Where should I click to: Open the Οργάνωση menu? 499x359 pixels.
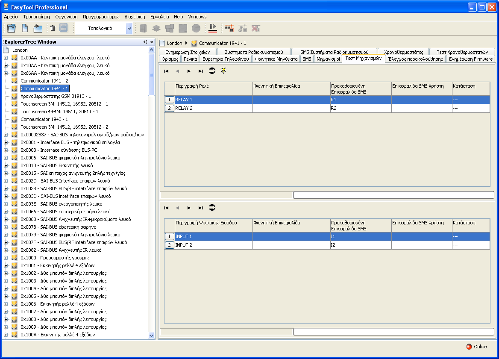66,17
